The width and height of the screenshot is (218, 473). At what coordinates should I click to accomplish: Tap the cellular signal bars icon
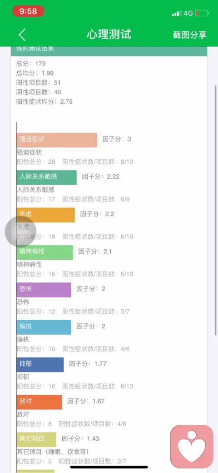176,13
